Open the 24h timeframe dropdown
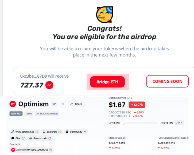 coord(179,123)
